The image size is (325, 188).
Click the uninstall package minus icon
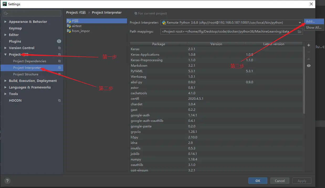(x=309, y=52)
